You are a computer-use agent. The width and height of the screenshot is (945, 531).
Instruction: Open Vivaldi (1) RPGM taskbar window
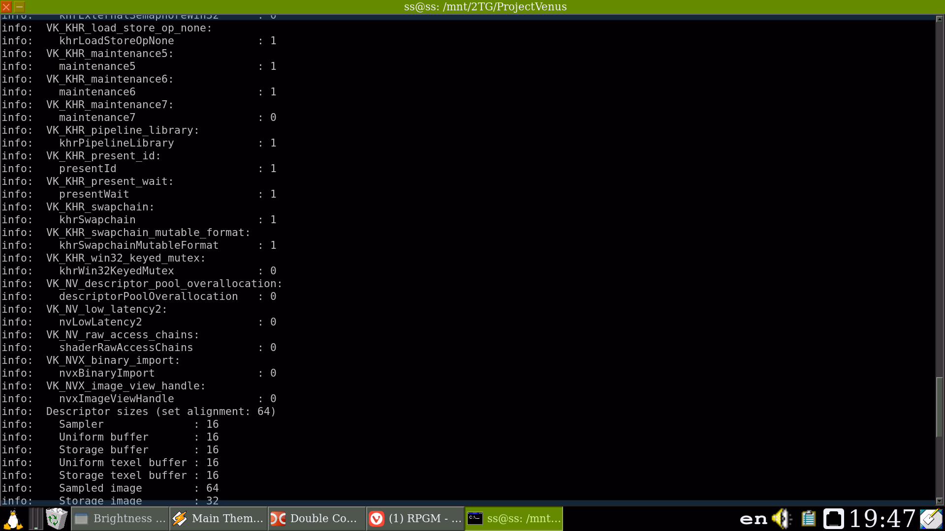(x=416, y=519)
